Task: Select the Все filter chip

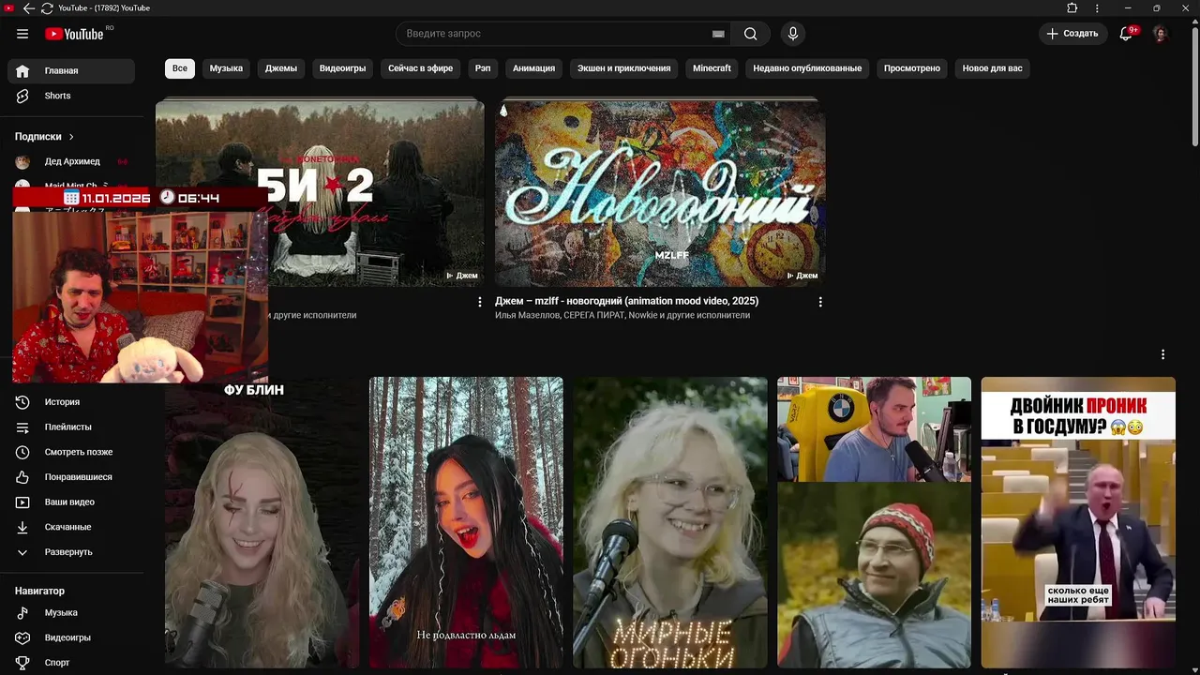Action: pos(179,68)
